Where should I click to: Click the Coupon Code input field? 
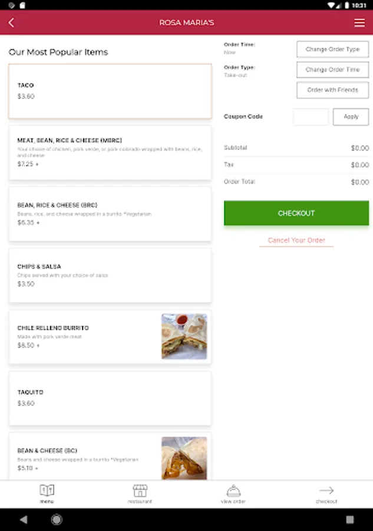tap(311, 117)
